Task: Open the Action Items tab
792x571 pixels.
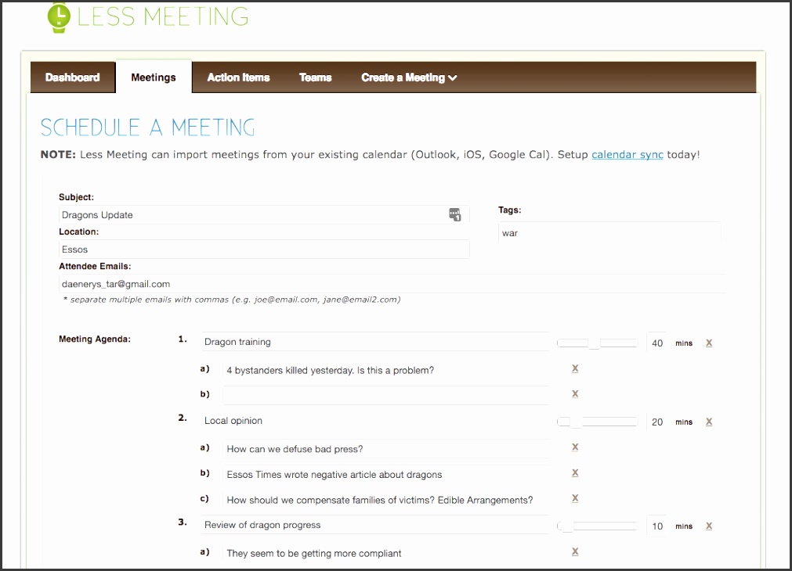Action: click(x=238, y=77)
